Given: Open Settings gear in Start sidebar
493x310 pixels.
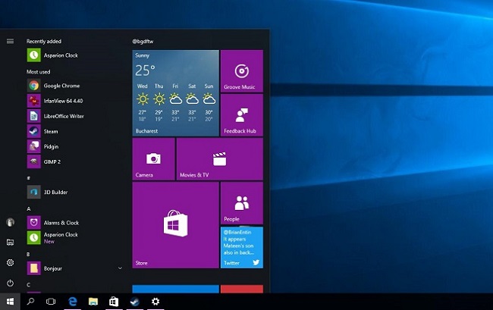Looking at the screenshot, I should coord(10,262).
